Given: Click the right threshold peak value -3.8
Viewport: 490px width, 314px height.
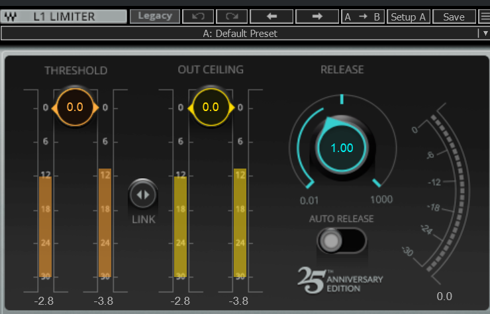Looking at the screenshot, I should [103, 301].
